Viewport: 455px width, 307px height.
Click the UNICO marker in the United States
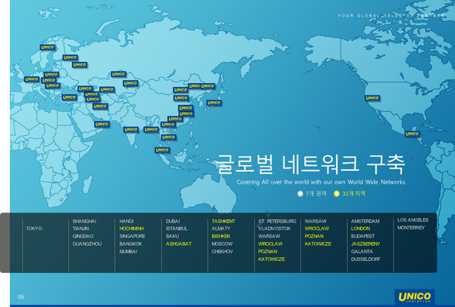(372, 97)
